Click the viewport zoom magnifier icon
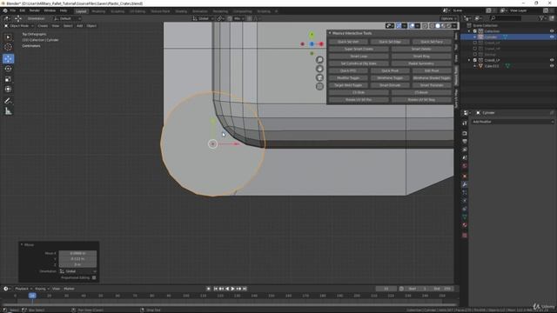The height and width of the screenshot is (313, 557). click(319, 60)
